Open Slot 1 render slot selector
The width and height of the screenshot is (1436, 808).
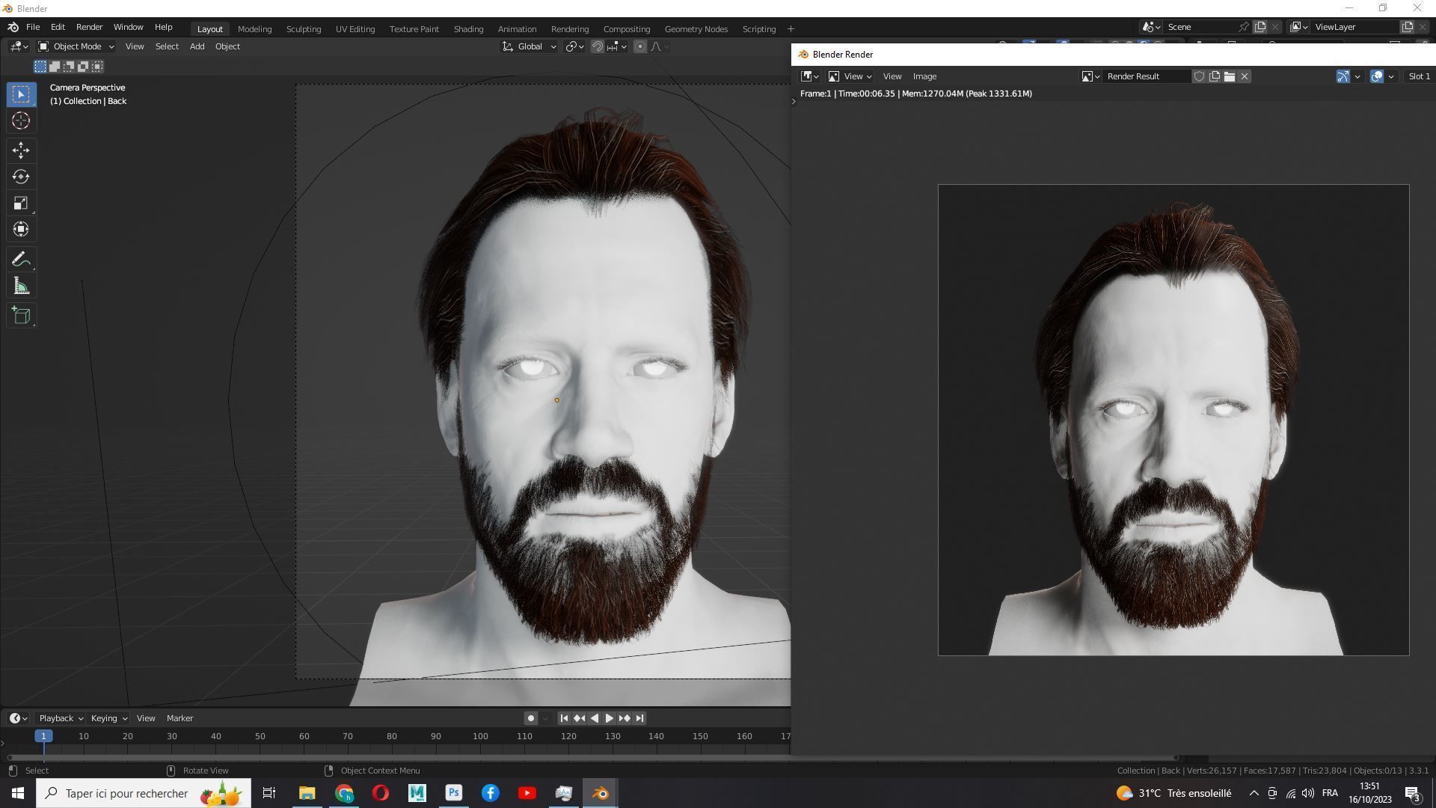coord(1419,76)
